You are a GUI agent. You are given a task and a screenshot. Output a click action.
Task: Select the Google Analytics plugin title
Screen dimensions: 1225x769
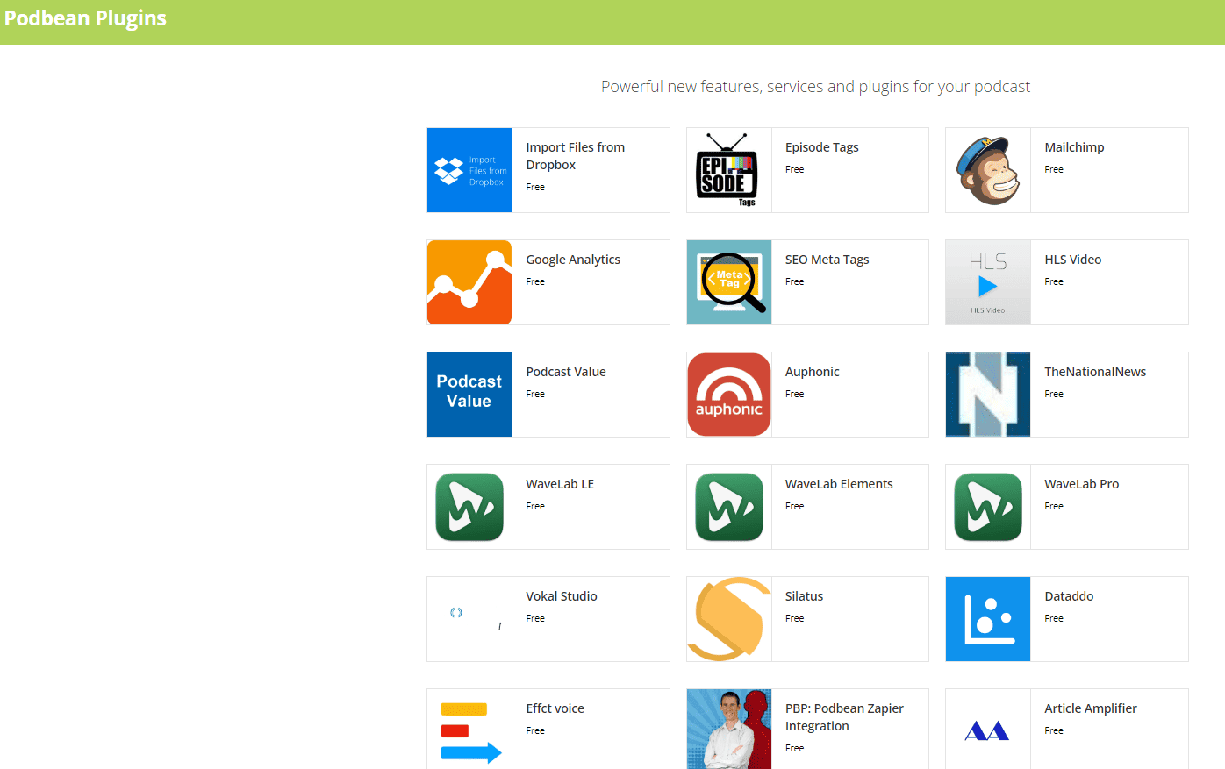coord(573,260)
